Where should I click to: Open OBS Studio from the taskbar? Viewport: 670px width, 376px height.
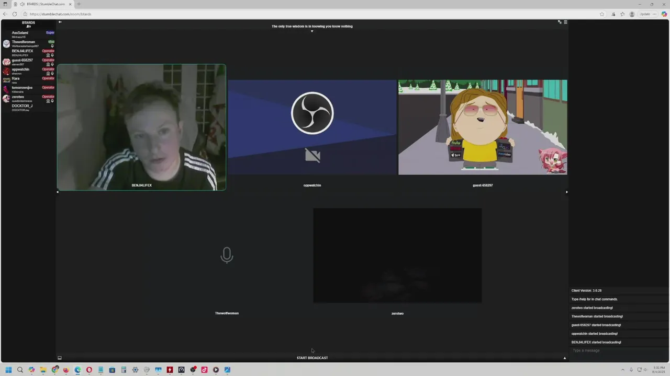tap(193, 370)
